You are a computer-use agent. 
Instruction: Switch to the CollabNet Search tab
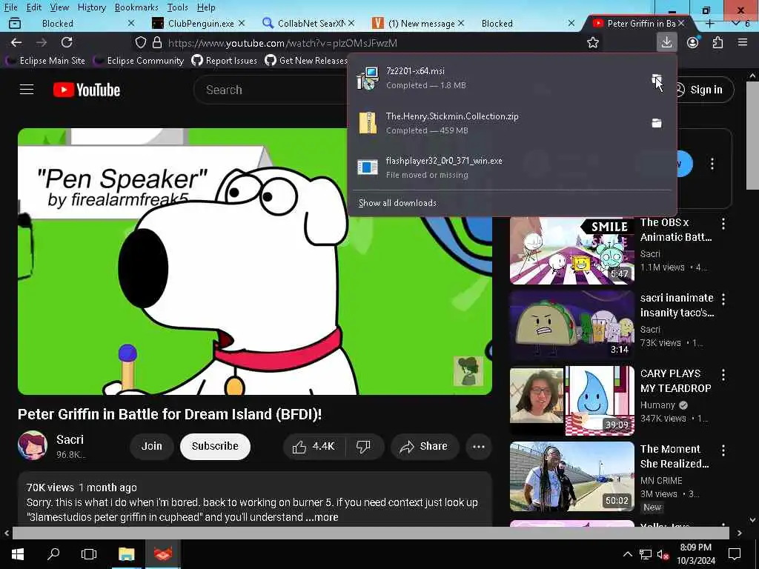pyautogui.click(x=308, y=23)
